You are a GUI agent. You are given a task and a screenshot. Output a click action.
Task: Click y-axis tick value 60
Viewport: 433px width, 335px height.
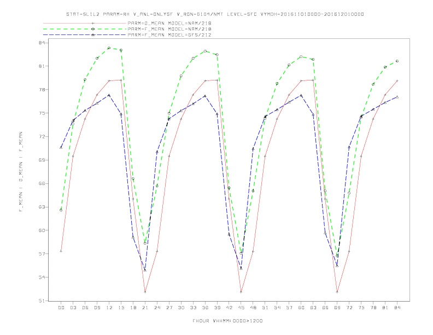(42, 230)
